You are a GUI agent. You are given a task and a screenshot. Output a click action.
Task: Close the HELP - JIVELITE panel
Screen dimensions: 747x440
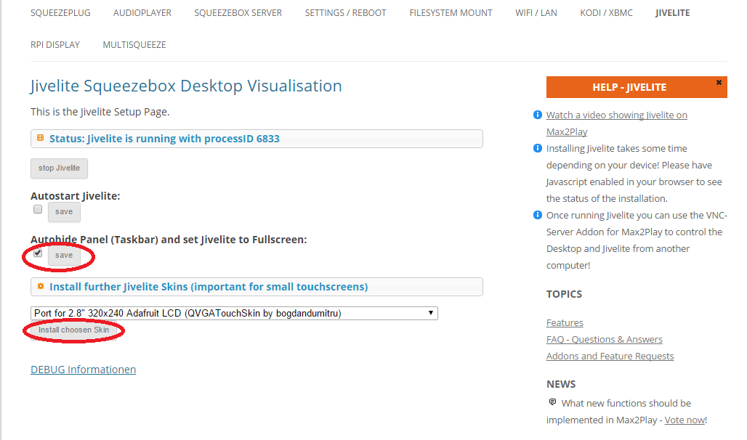[x=719, y=82]
